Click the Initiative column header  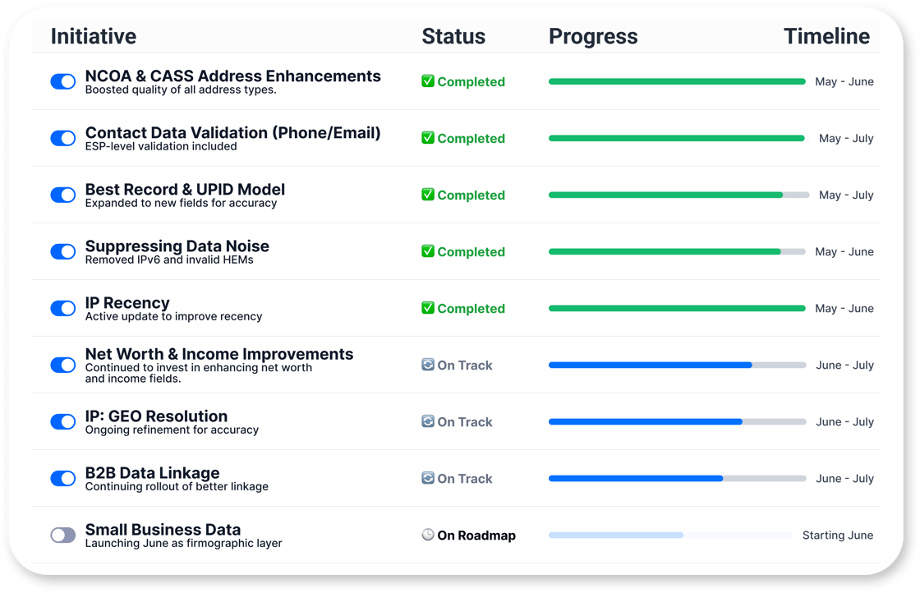(94, 36)
